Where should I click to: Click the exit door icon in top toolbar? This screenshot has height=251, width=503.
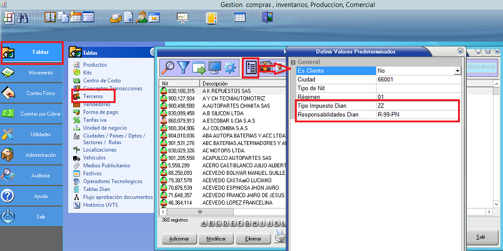[x=267, y=17]
